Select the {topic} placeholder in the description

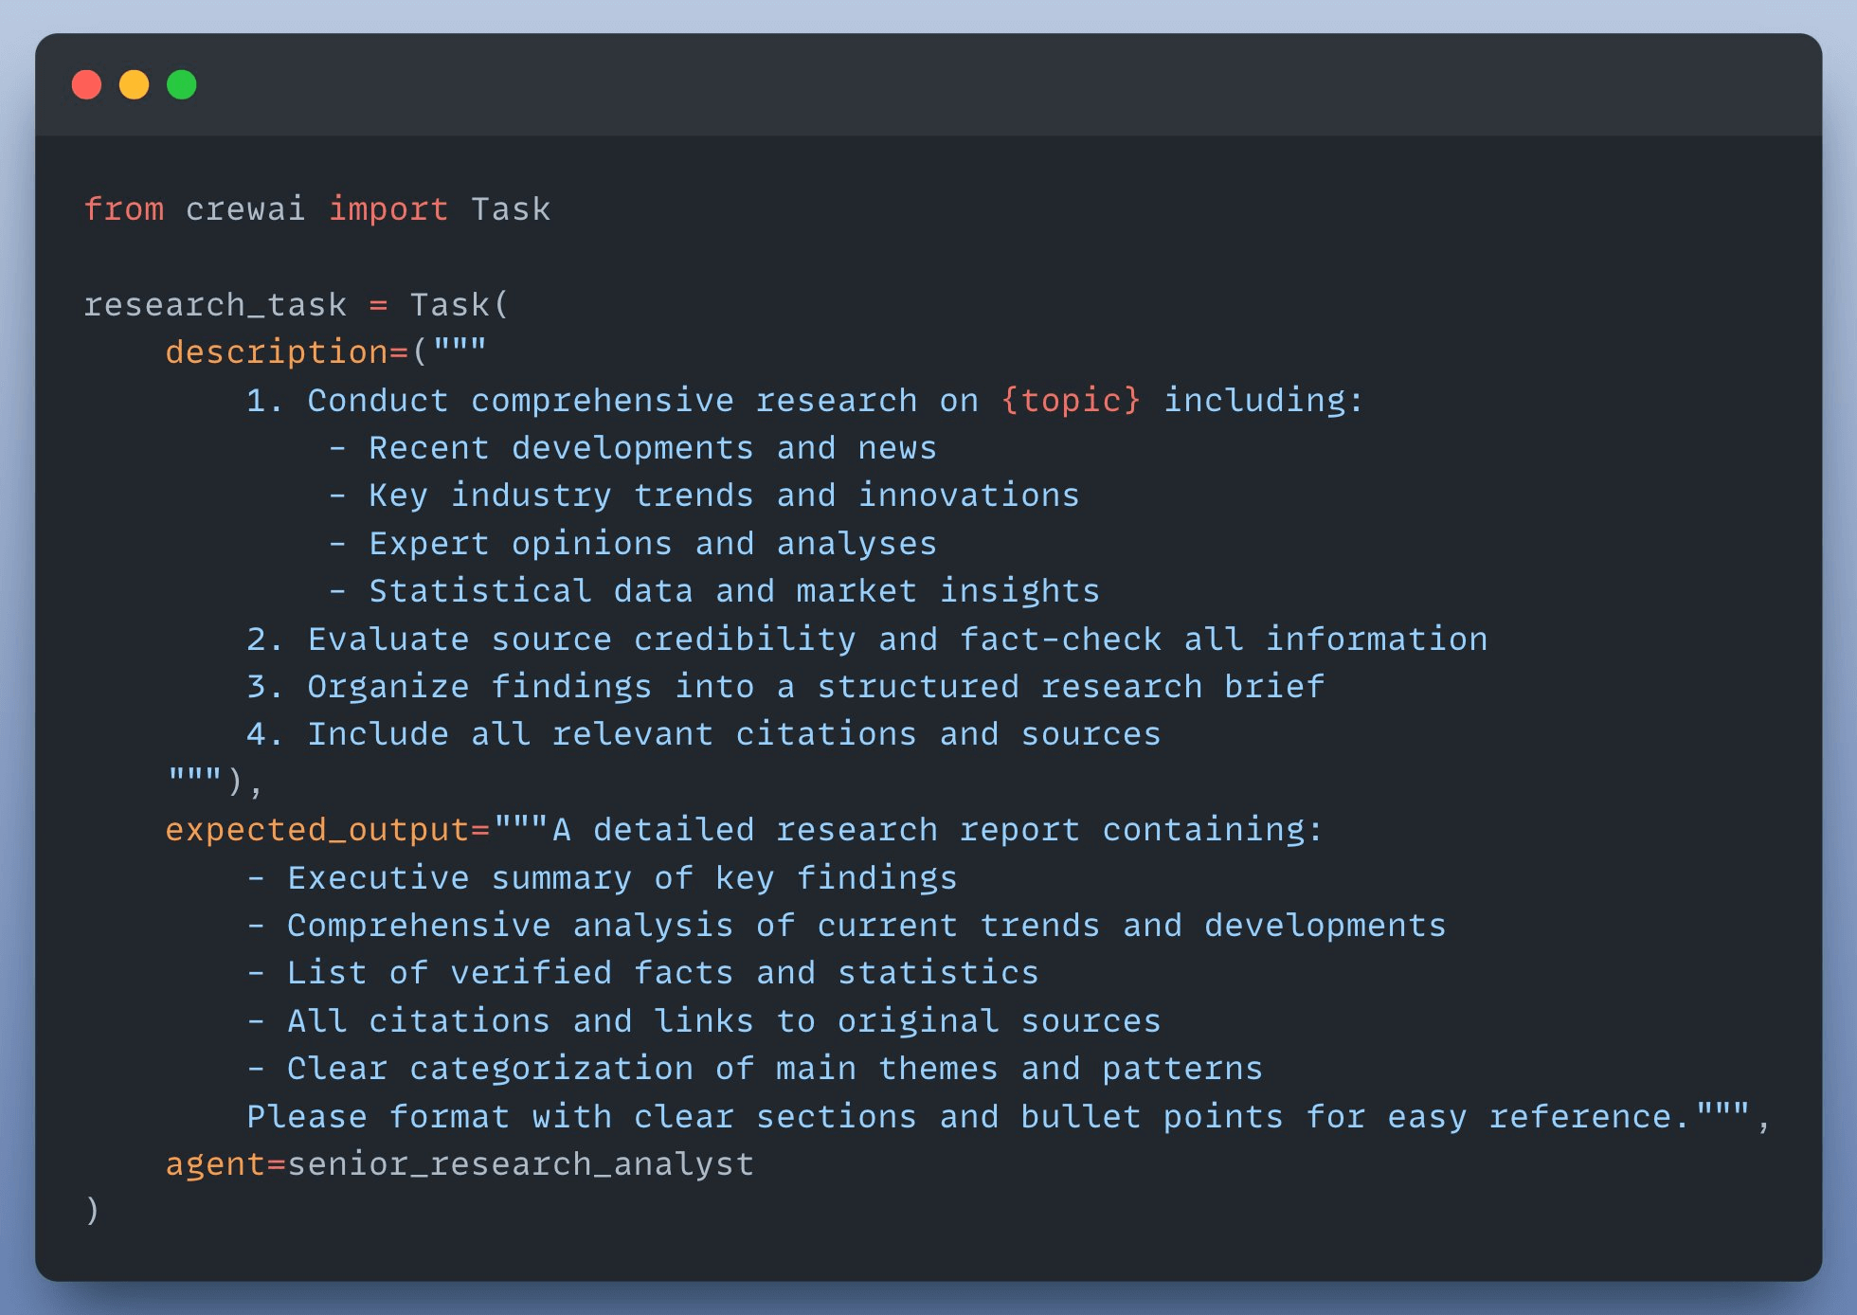coord(1073,400)
